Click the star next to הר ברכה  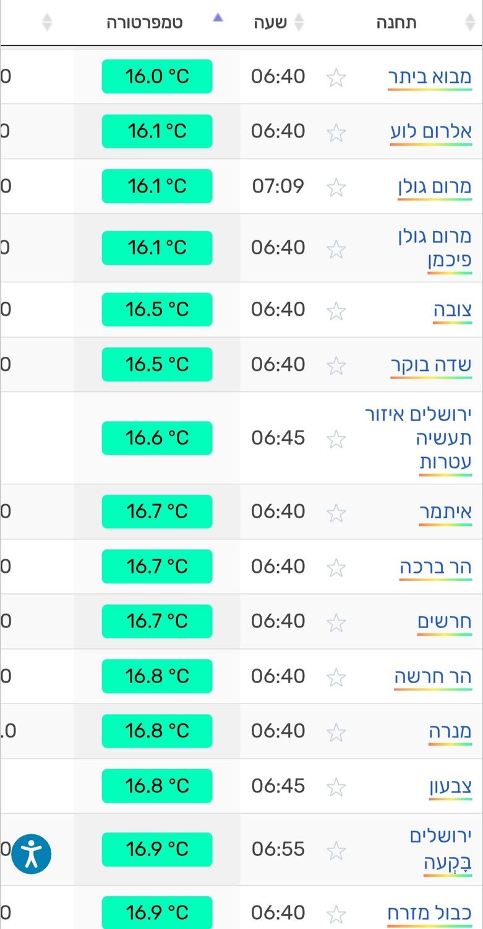(x=336, y=567)
